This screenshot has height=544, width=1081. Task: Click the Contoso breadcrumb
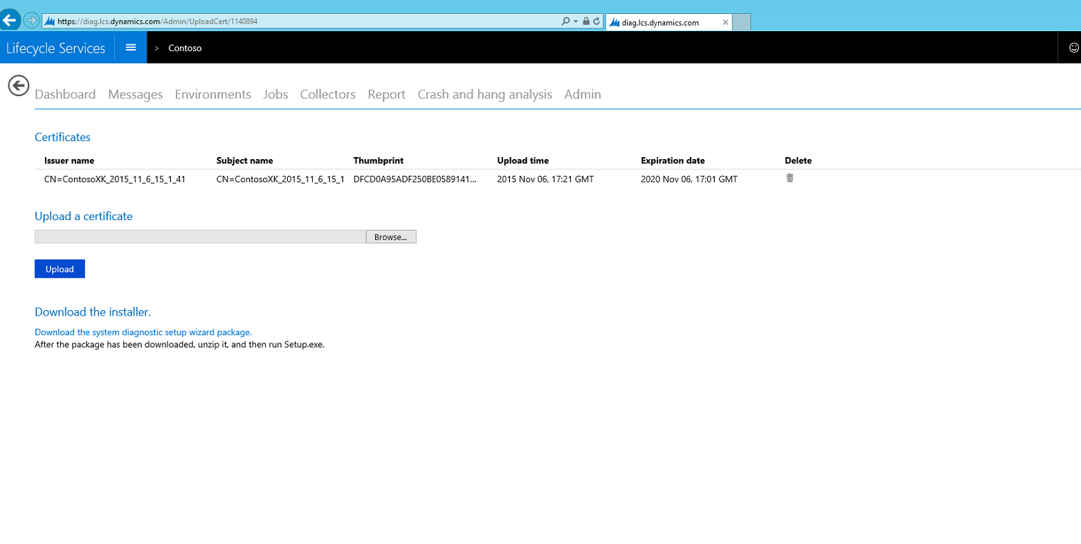[185, 48]
